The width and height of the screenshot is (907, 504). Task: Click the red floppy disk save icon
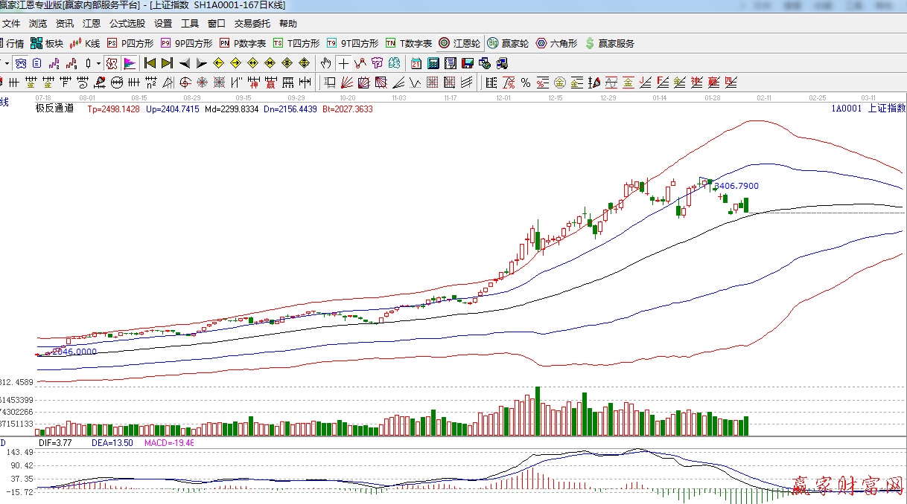(468, 63)
